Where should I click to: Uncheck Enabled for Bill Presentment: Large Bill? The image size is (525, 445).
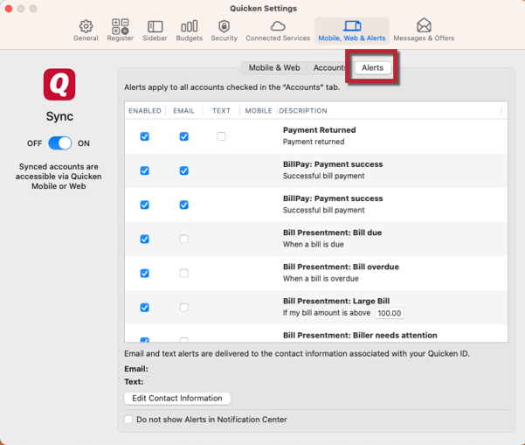coord(145,307)
